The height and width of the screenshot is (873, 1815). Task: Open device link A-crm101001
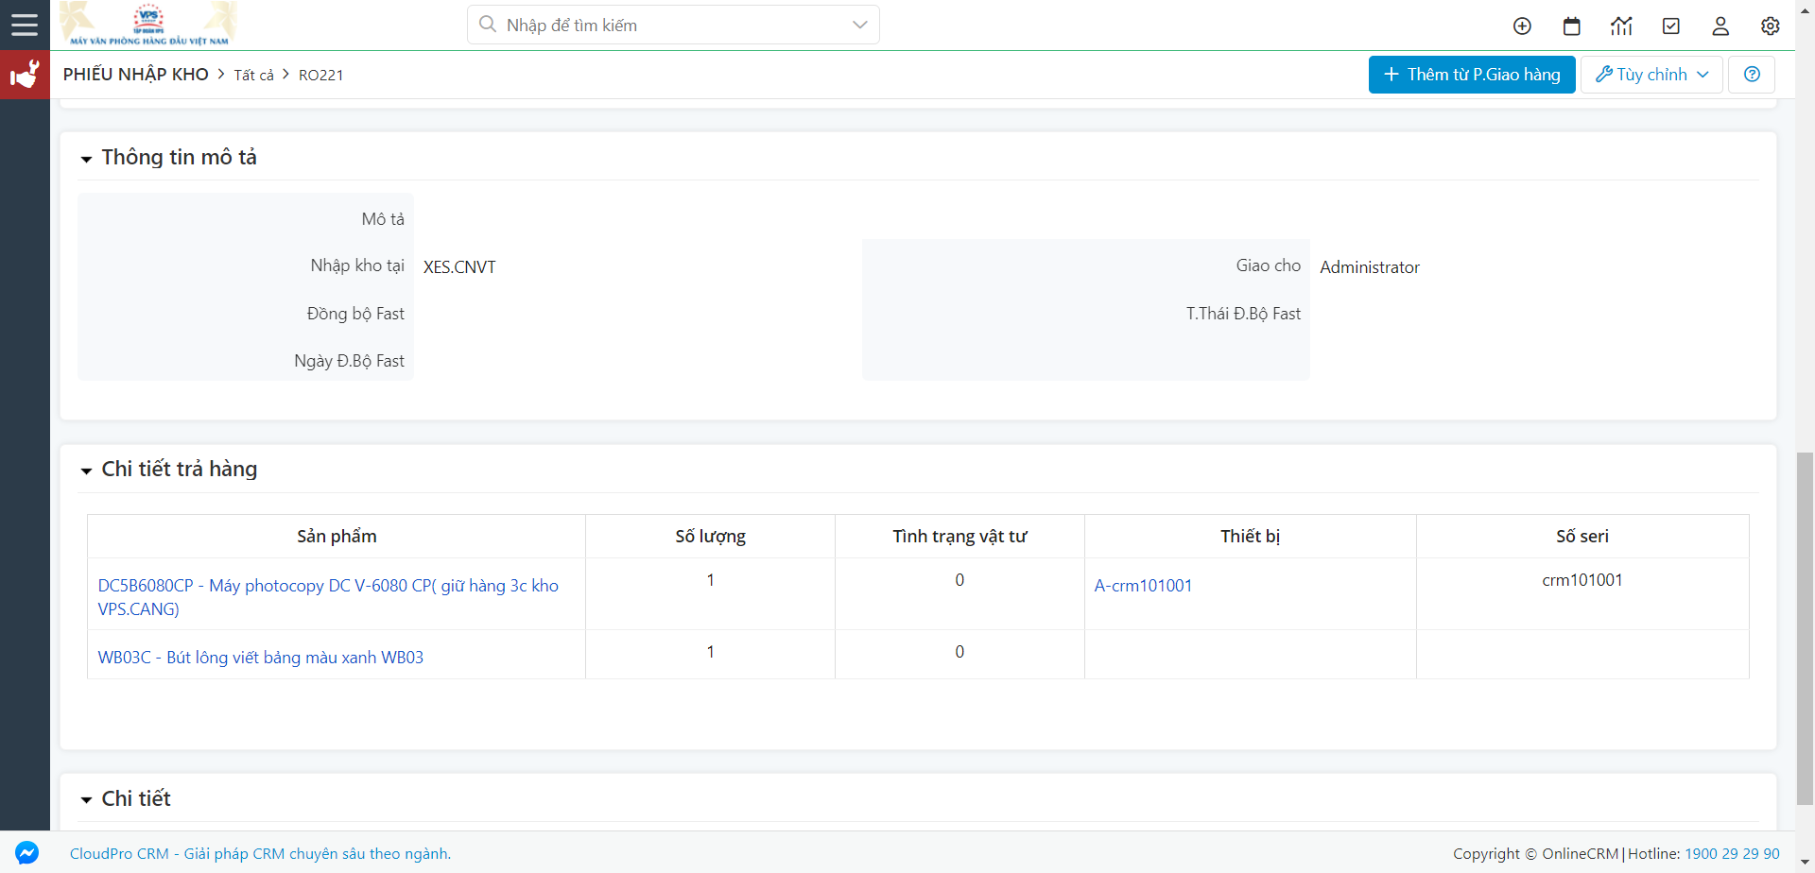click(1143, 586)
